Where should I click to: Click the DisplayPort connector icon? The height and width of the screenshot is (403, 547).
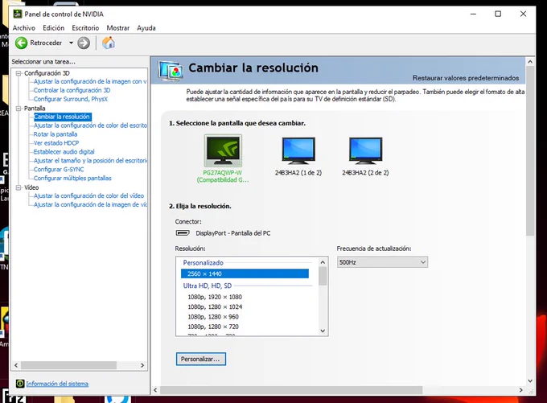[x=183, y=232]
